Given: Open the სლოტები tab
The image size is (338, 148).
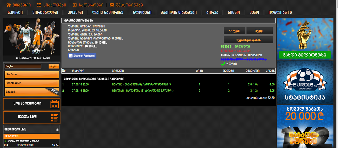Looking at the screenshot, I should coord(142,12).
